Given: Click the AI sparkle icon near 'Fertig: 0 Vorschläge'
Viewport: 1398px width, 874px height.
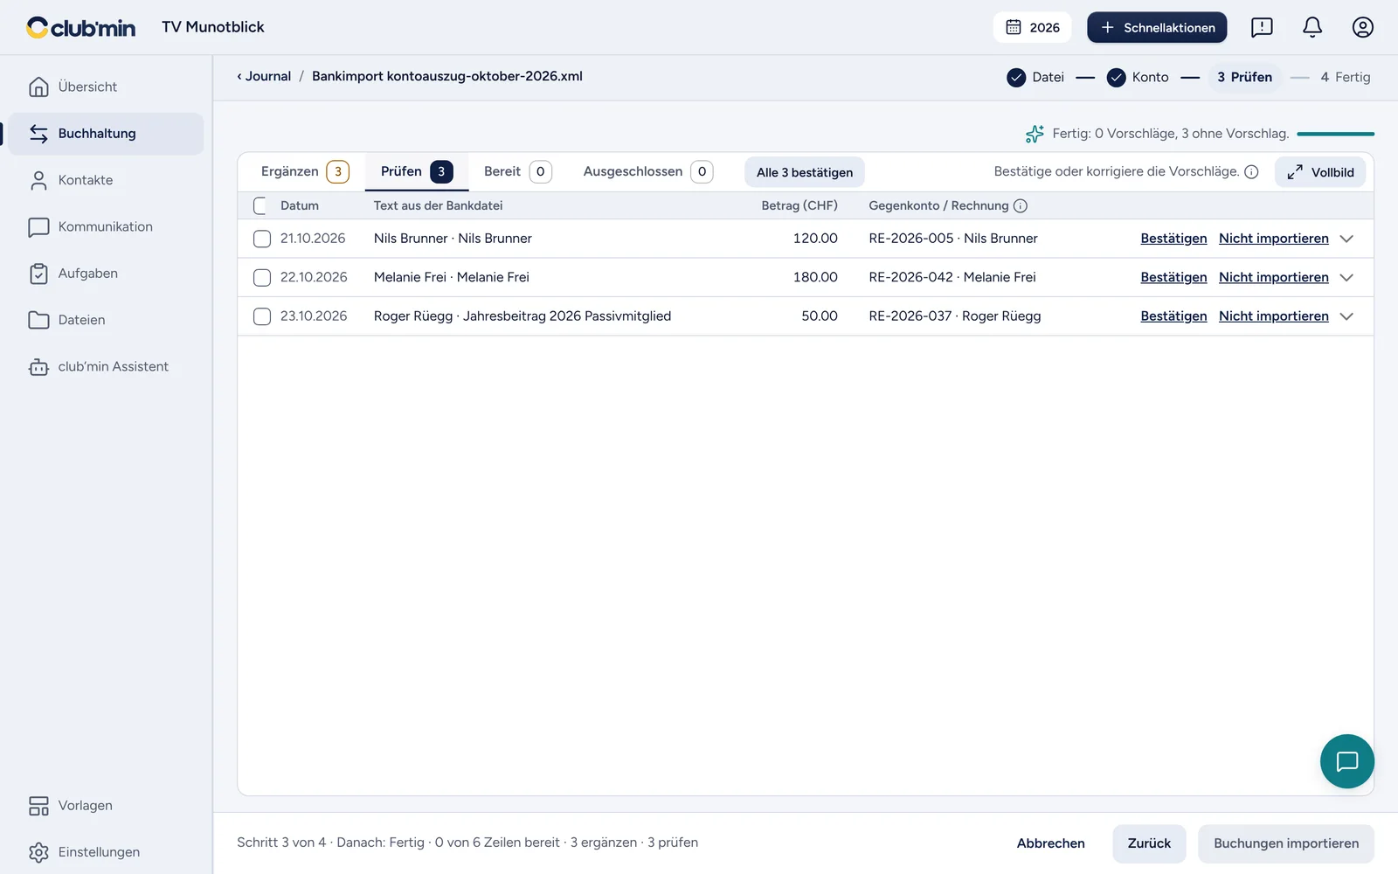Looking at the screenshot, I should click(1035, 134).
